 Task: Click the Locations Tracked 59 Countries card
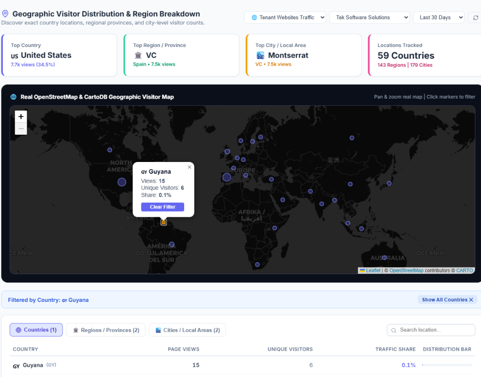[425, 55]
